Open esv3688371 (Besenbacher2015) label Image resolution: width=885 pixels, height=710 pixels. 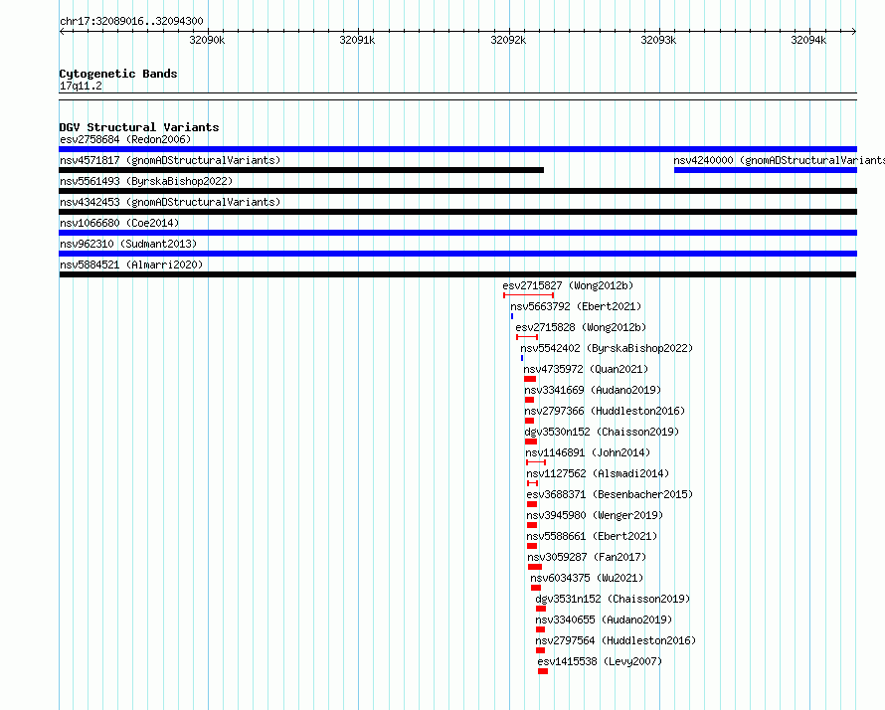point(610,494)
